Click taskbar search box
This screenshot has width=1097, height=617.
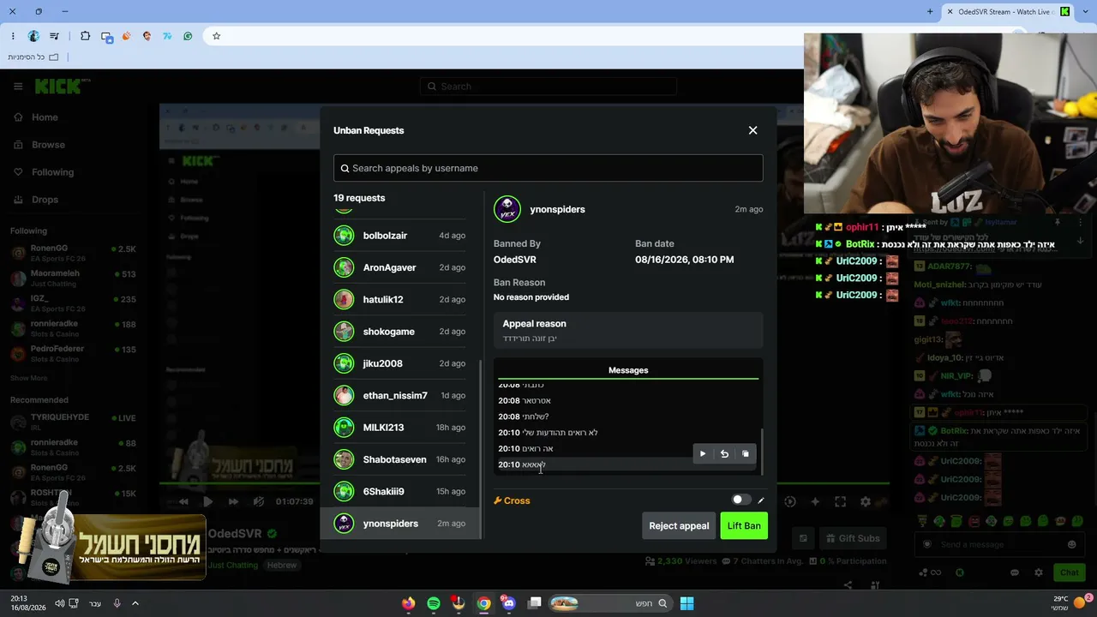pos(610,603)
